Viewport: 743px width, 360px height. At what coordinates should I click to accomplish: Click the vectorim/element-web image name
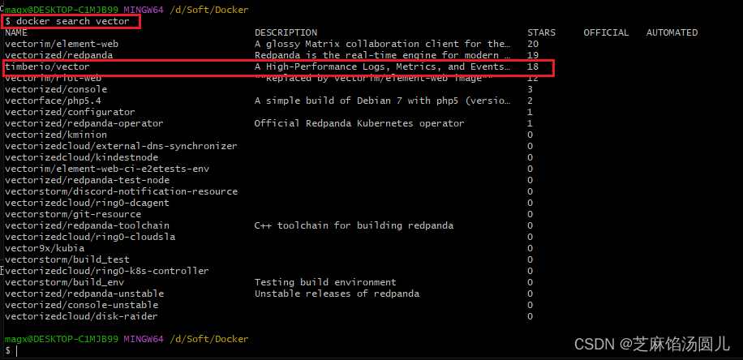pos(62,44)
